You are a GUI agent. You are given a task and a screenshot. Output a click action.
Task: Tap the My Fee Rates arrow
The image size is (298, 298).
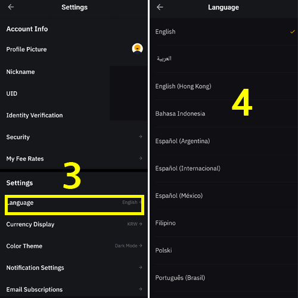[x=141, y=159]
